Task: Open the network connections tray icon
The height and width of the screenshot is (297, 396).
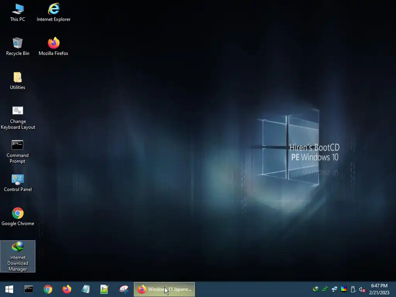Action: (x=335, y=289)
